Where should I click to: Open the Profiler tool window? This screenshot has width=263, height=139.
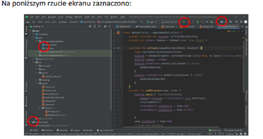pos(88,130)
